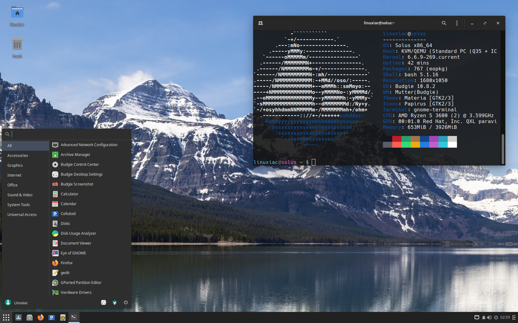Open the volume control in the tray
The height and width of the screenshot is (323, 518).
(489, 317)
